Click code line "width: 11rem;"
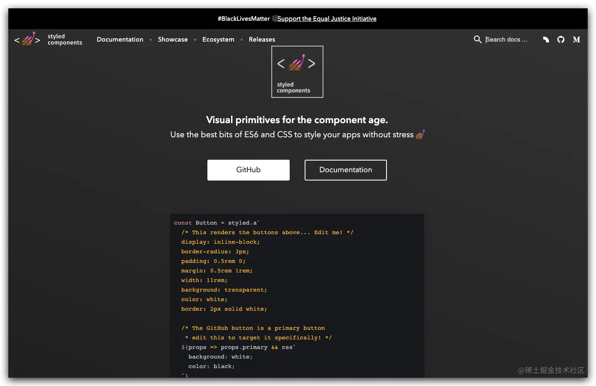The height and width of the screenshot is (386, 596). pos(204,280)
